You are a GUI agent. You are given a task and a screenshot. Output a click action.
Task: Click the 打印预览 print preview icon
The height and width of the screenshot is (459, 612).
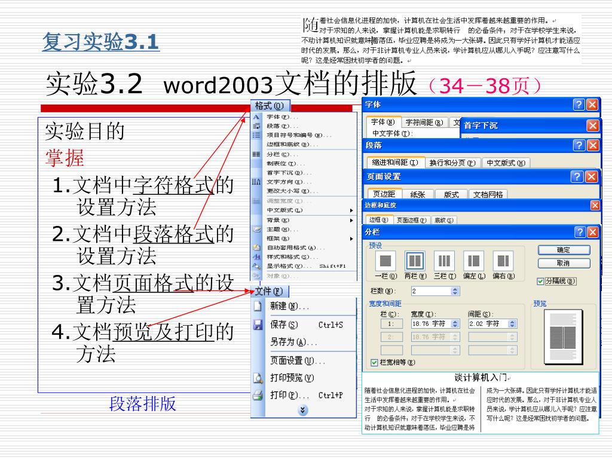tap(258, 378)
